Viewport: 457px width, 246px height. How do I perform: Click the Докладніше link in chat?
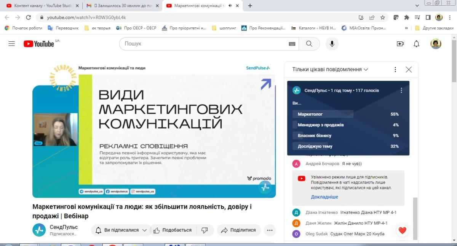tap(324, 197)
